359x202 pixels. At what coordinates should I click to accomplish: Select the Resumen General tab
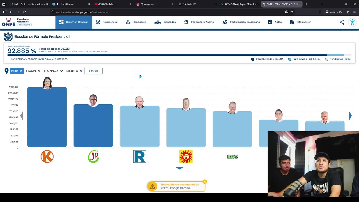[73, 22]
